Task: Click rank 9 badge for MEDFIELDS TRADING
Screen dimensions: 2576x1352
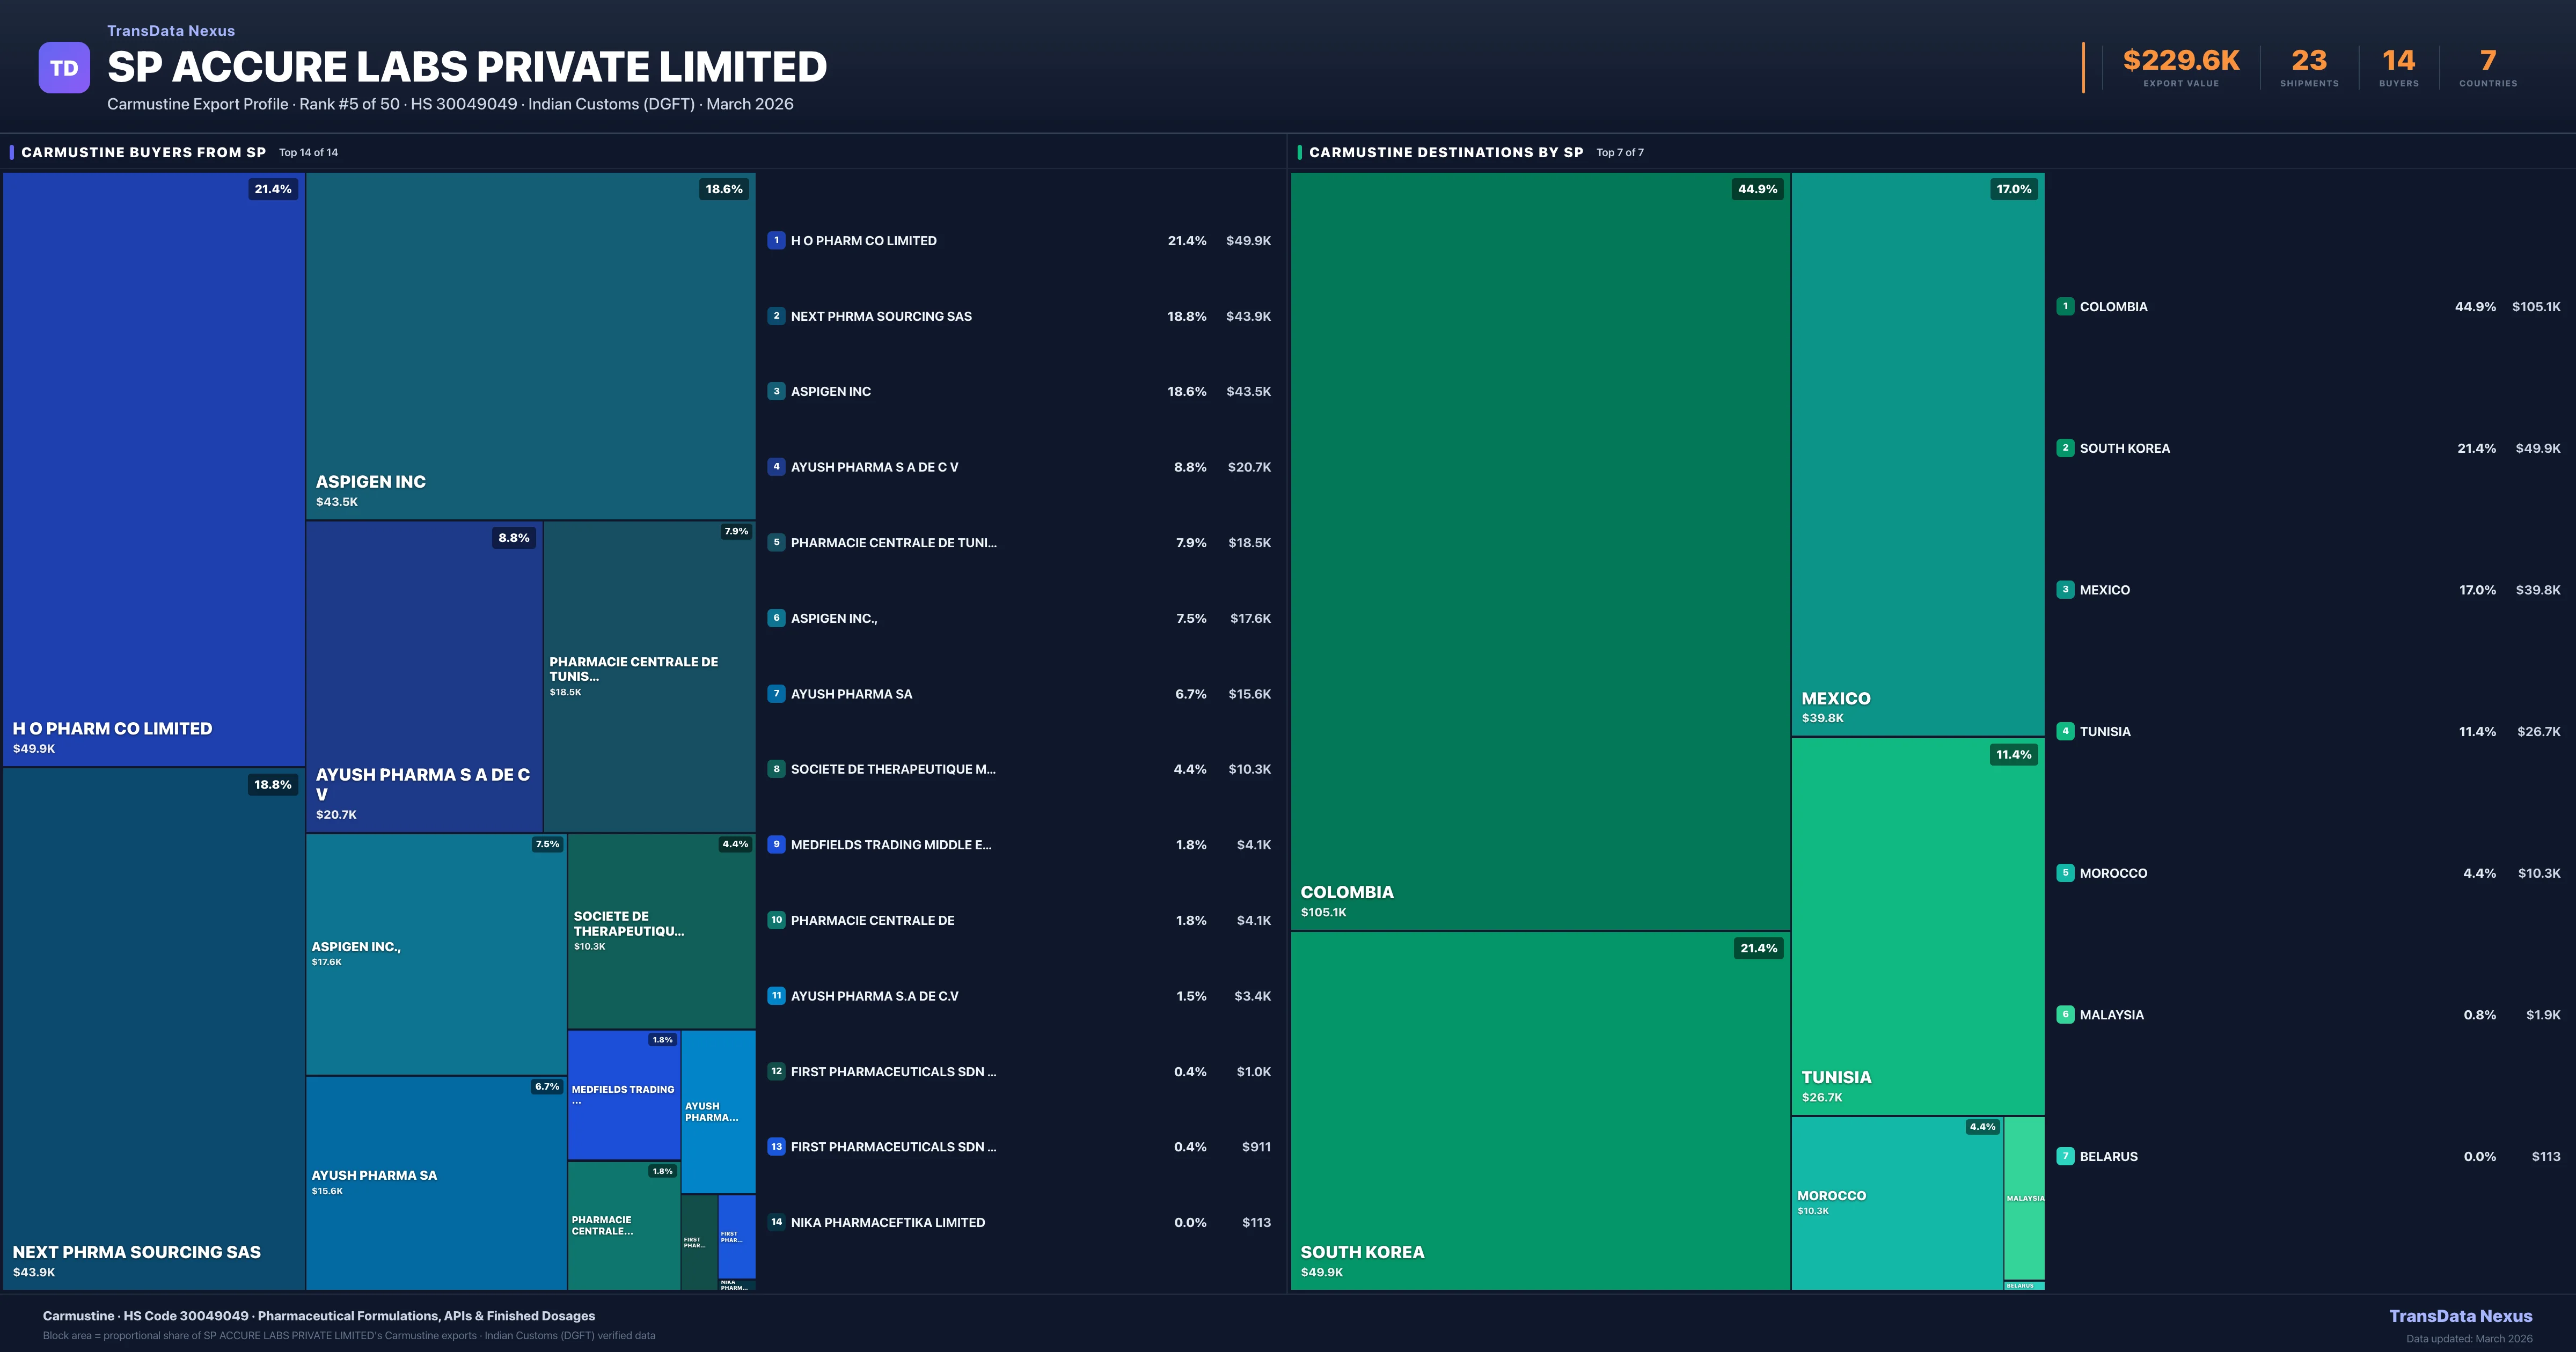Action: pos(776,845)
